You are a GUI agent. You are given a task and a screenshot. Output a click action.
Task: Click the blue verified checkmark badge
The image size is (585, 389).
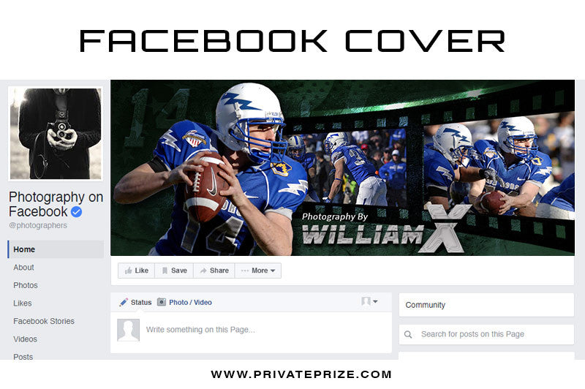[x=77, y=212]
